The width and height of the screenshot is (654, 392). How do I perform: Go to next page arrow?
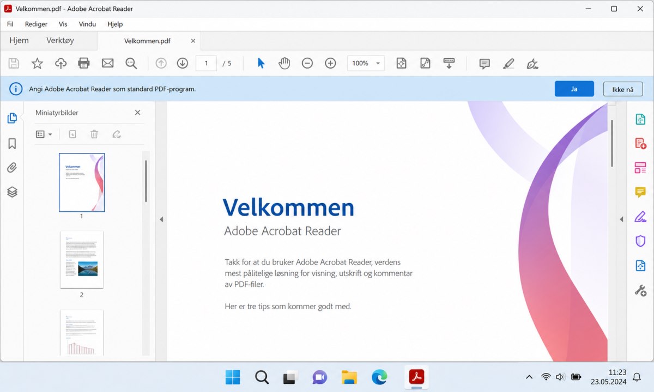[183, 63]
